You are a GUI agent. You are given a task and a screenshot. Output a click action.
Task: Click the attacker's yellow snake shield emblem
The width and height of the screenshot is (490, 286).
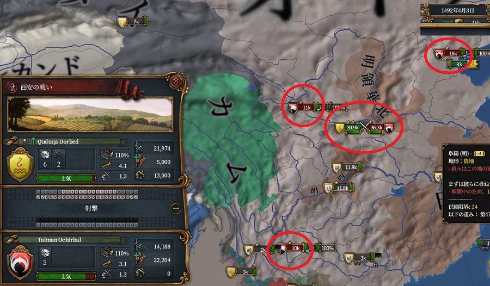tap(20, 165)
